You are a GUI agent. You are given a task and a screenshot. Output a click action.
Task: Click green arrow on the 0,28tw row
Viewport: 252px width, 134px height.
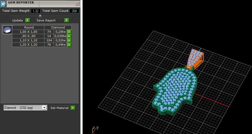pyautogui.click(x=69, y=32)
